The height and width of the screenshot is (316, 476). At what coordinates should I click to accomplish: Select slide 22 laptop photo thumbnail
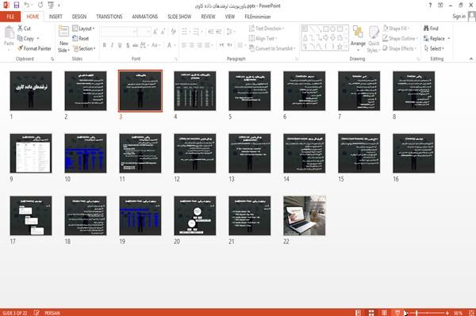(304, 215)
